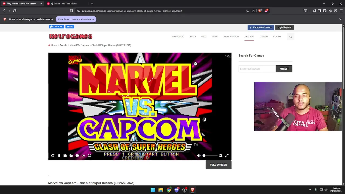Pause the emulator game
Viewport: 345px width, 194px height.
[59, 155]
